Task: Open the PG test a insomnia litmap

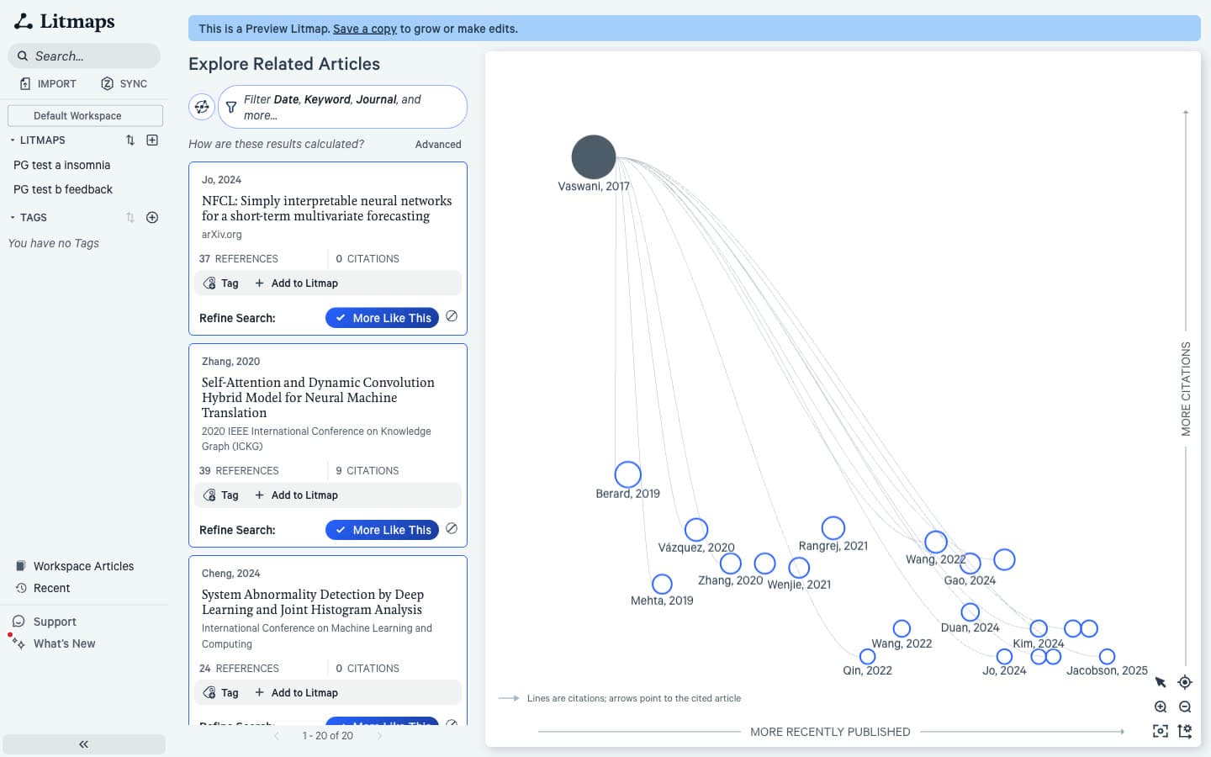Action: [62, 165]
